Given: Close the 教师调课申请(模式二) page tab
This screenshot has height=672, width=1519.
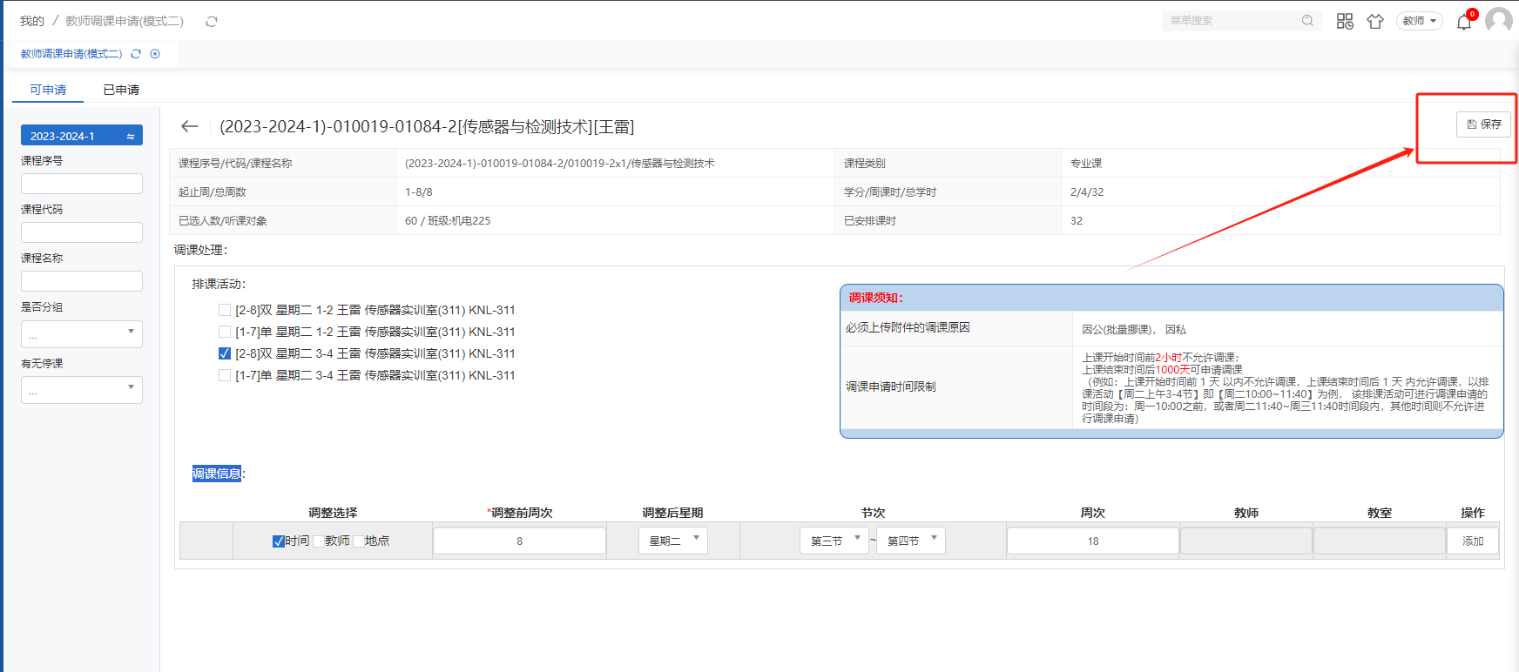Looking at the screenshot, I should pyautogui.click(x=155, y=54).
